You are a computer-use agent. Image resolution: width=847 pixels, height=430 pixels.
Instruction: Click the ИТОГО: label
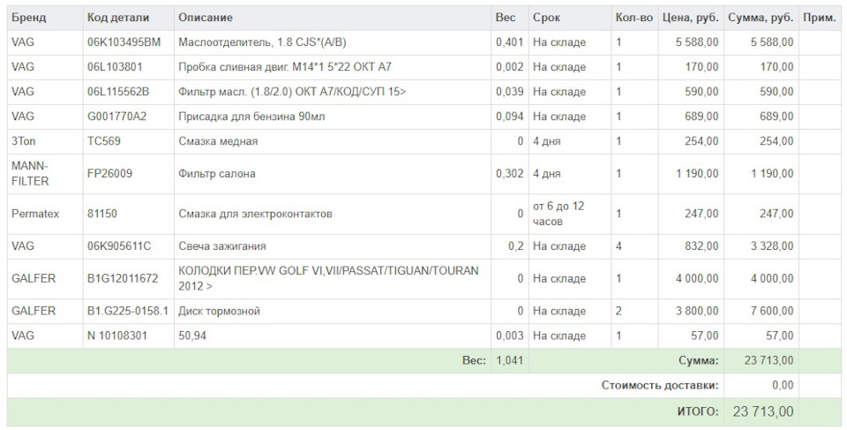tap(698, 411)
